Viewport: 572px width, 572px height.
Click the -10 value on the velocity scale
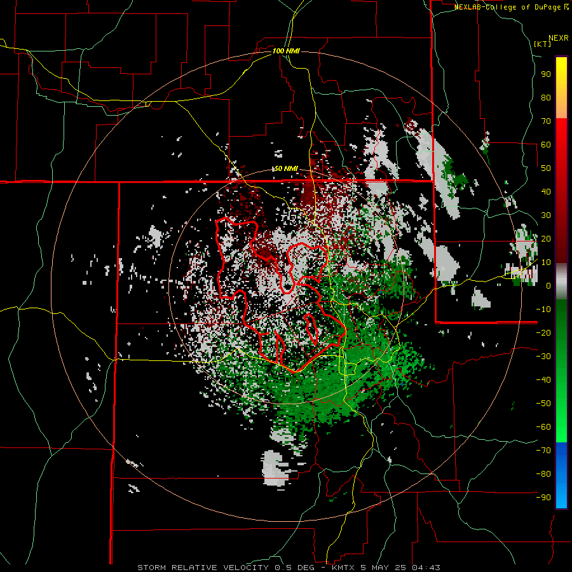point(543,310)
